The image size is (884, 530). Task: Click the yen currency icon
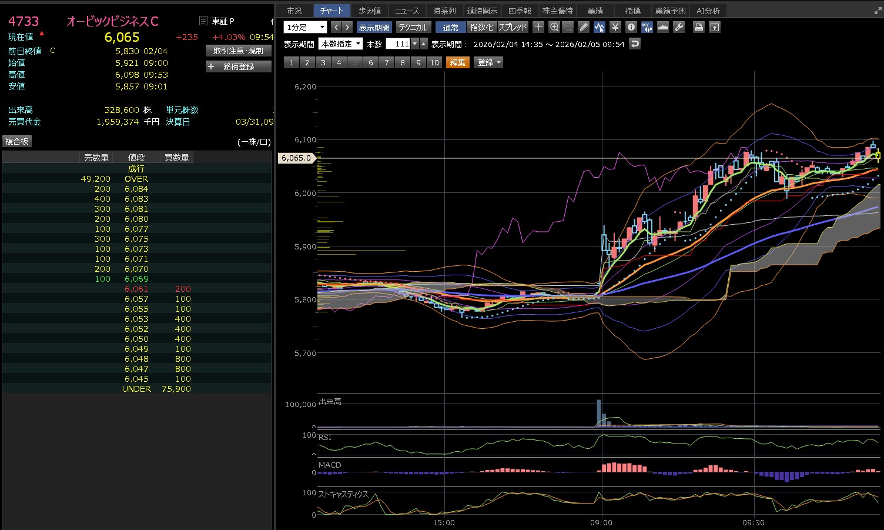pyautogui.click(x=615, y=27)
